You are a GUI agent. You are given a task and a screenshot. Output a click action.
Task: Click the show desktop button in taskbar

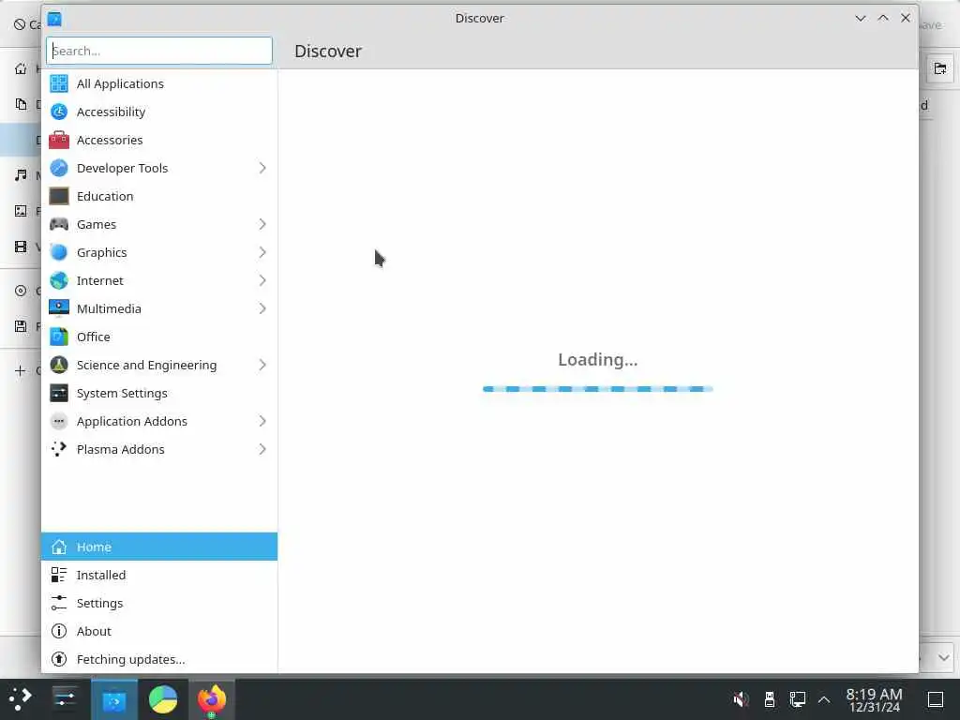pyautogui.click(x=936, y=699)
